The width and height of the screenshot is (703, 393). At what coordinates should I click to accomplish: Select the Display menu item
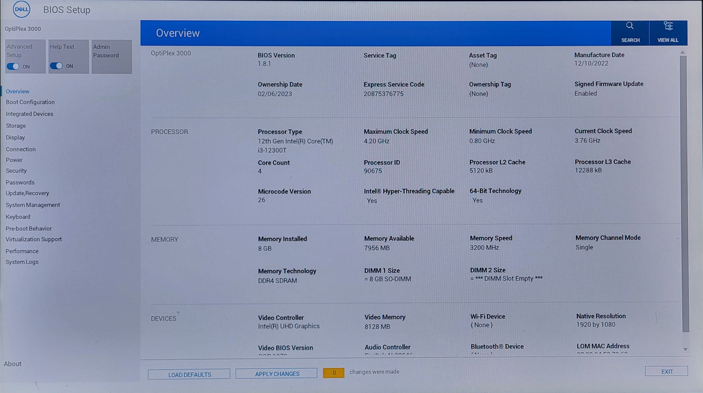click(x=15, y=138)
